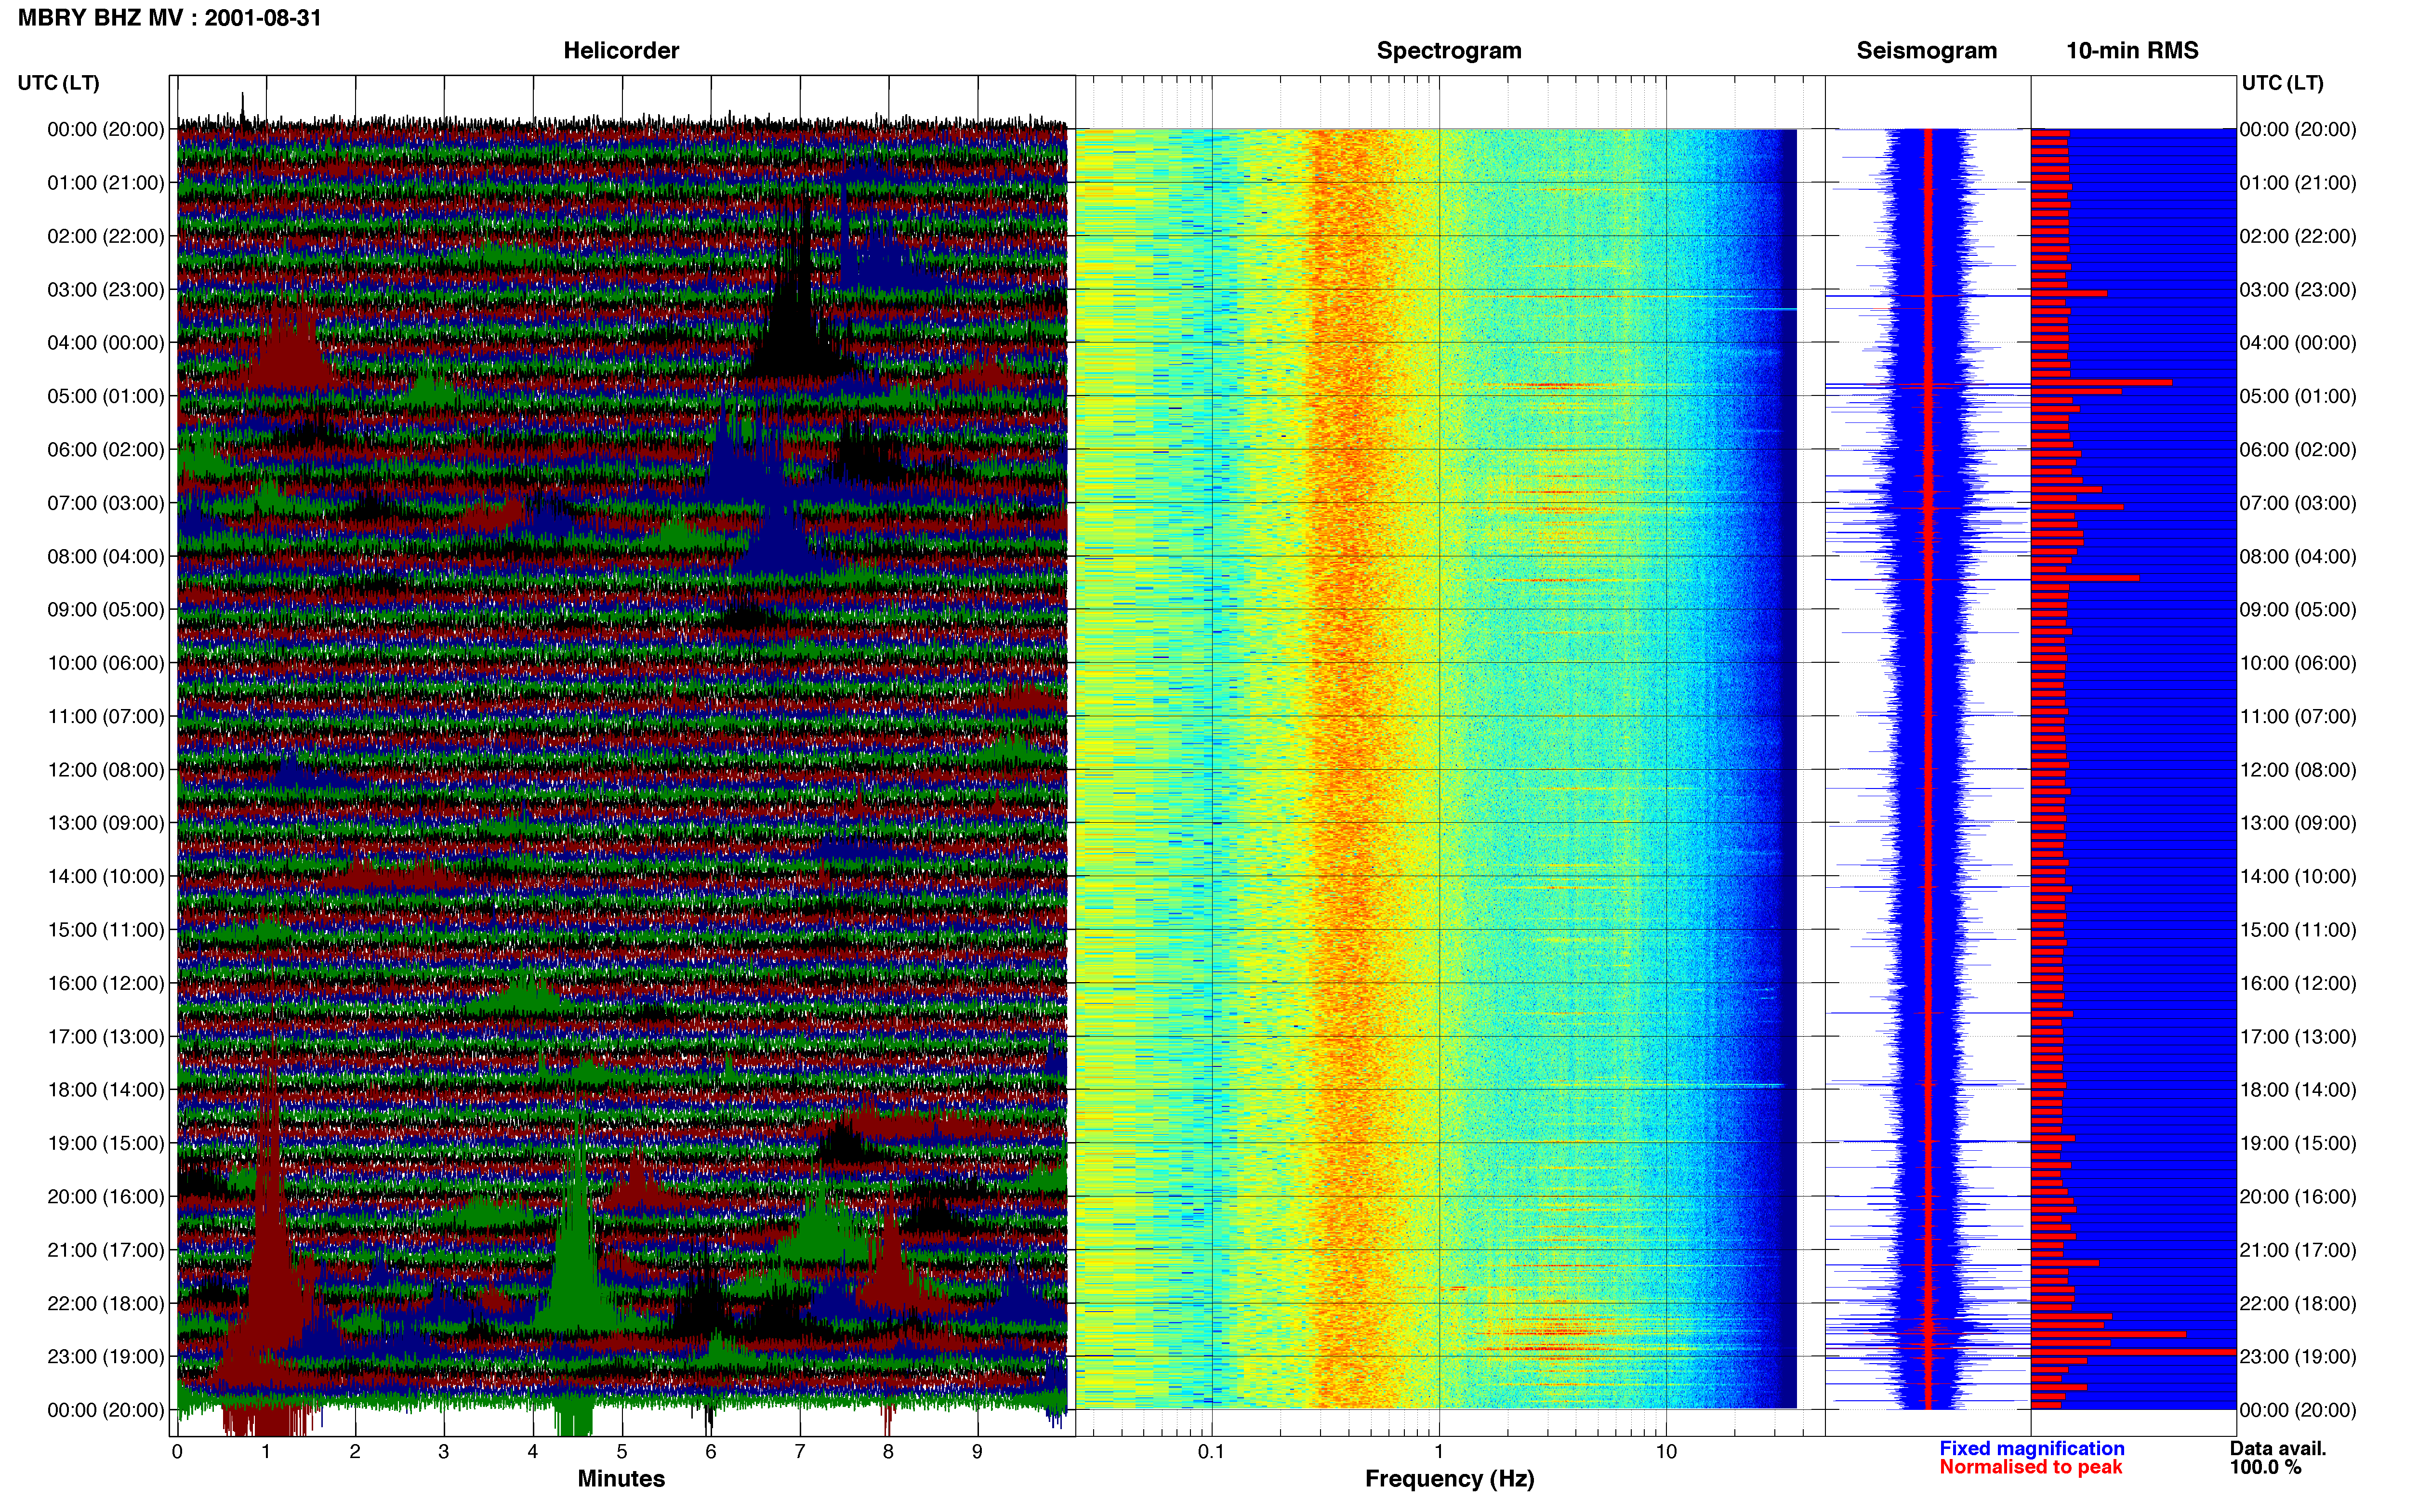2418x1512 pixels.
Task: Click the 3 tick on the Minutes axis
Action: point(444,1452)
